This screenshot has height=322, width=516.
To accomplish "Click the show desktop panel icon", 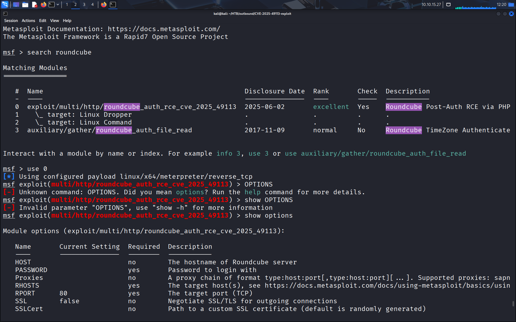I will coord(16,4).
